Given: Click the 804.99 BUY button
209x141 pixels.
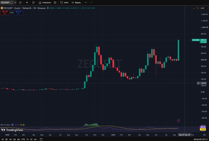Looking at the screenshot, I should pyautogui.click(x=18, y=13).
